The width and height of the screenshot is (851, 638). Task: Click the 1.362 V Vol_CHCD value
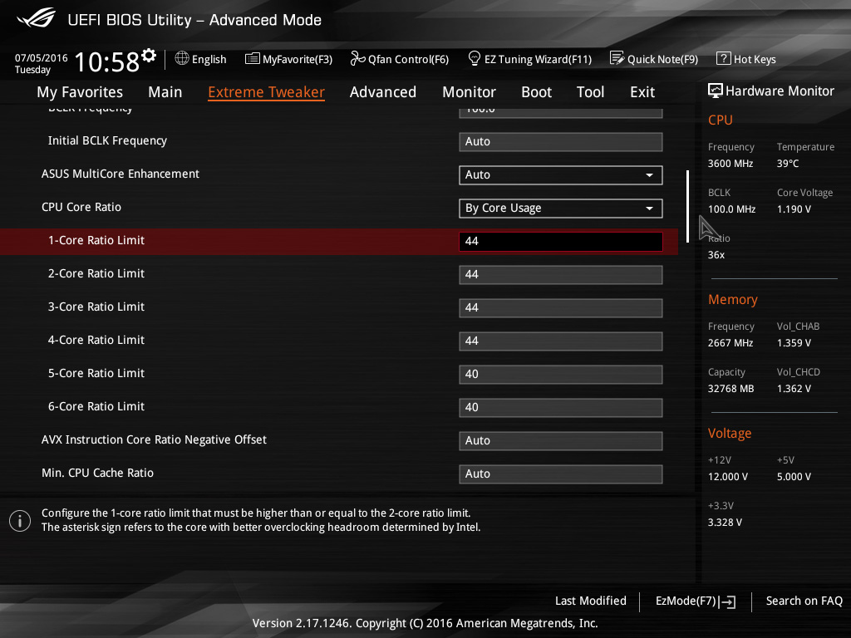(794, 389)
